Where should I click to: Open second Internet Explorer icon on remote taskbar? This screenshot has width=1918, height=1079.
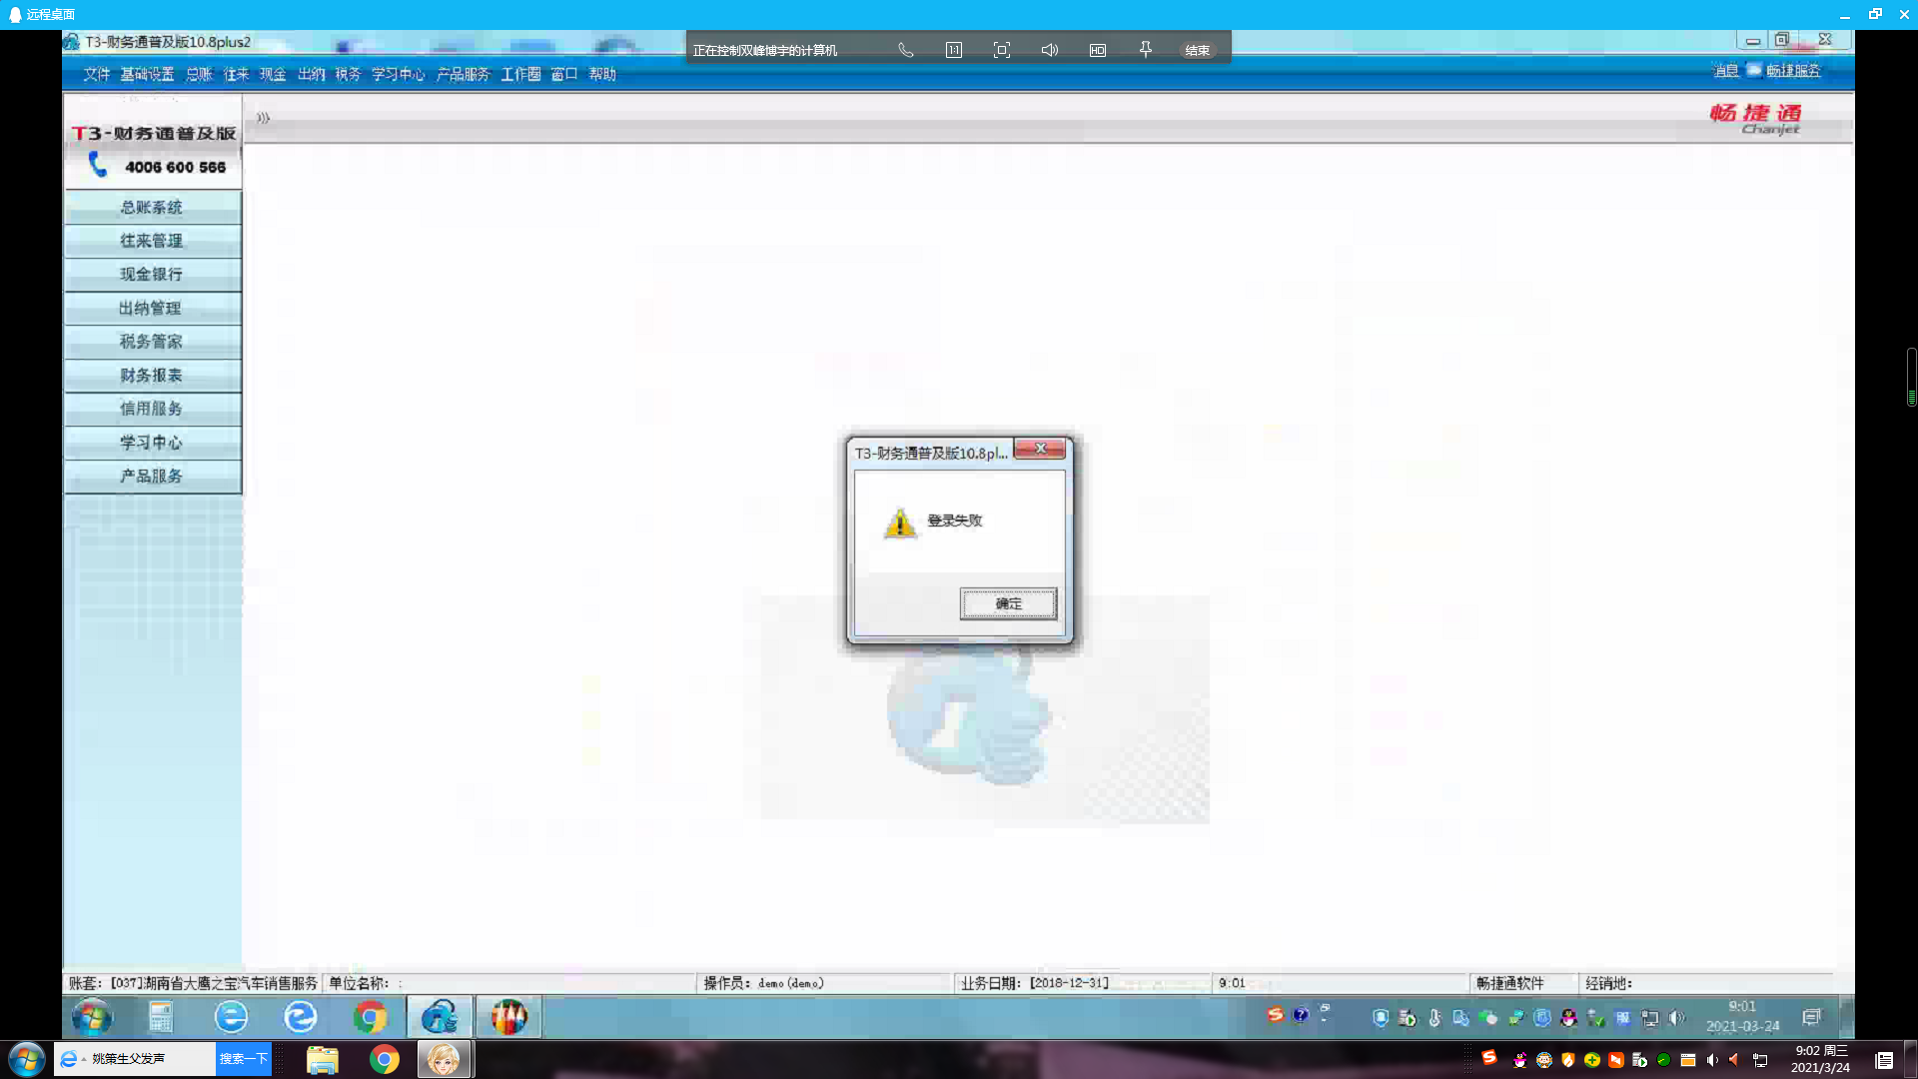tap(300, 1017)
